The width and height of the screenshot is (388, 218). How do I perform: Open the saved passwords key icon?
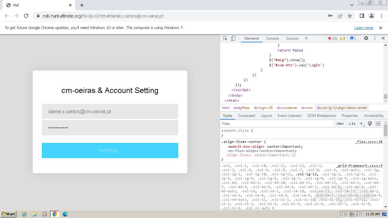click(330, 16)
